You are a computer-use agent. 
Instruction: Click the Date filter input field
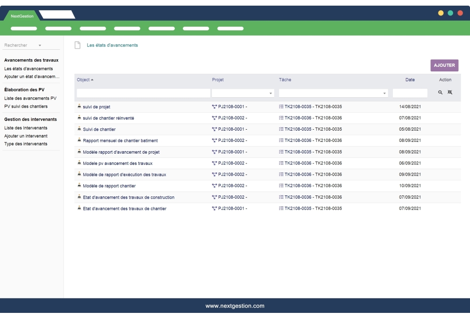tap(410, 93)
